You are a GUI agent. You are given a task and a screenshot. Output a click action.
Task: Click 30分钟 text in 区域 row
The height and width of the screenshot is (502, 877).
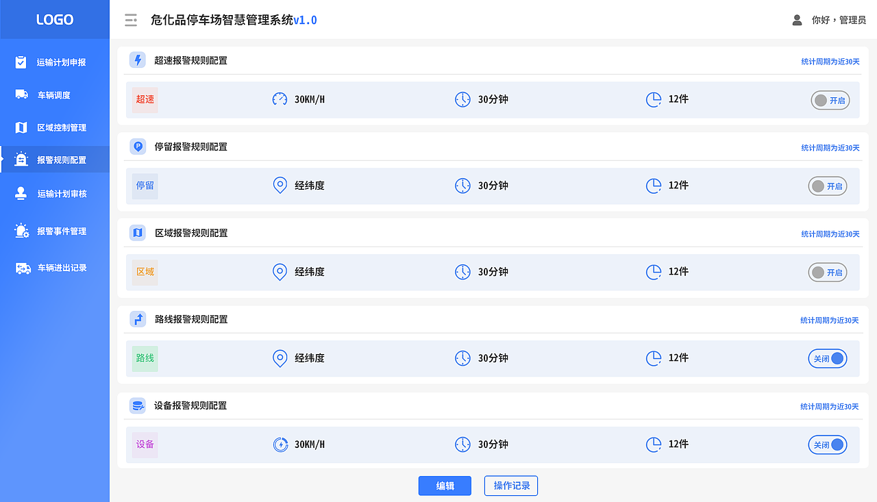pyautogui.click(x=493, y=272)
